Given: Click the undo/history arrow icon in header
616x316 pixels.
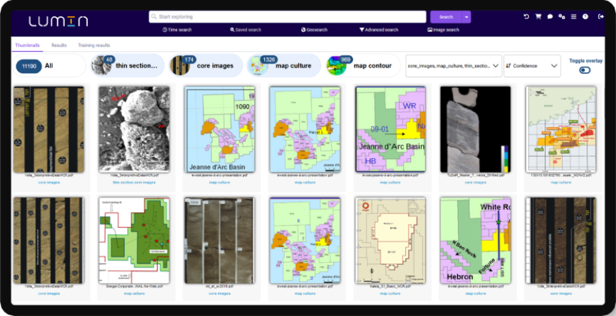Looking at the screenshot, I should (526, 17).
